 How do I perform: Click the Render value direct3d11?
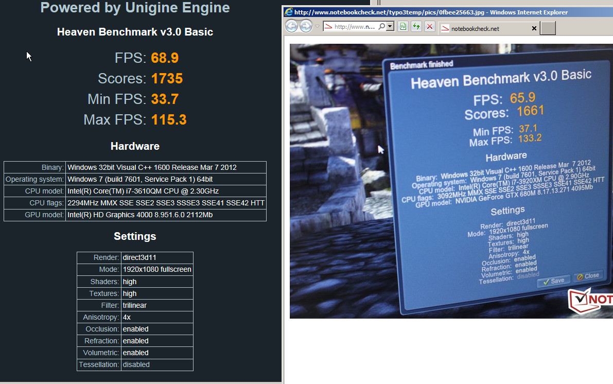[x=157, y=258]
